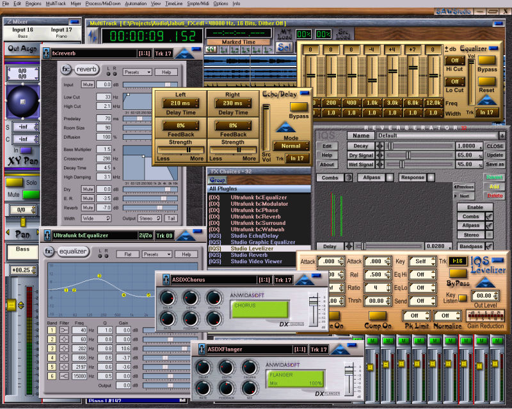Open the Echo/Delay Mode Normal dropdown
The height and width of the screenshot is (409, 512).
pos(291,146)
